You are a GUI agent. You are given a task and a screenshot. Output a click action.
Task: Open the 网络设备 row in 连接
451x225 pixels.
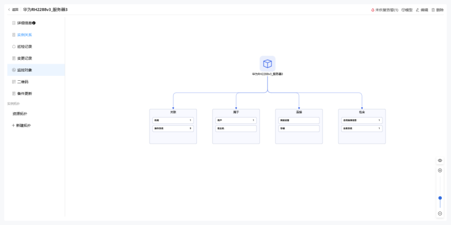click(299, 120)
